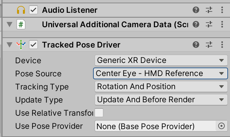The width and height of the screenshot is (230, 137).
Task: Open Audio Listener three-dot context menu
Action: click(222, 10)
